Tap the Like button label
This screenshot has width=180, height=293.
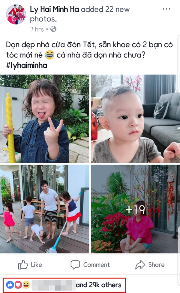[x=36, y=265]
